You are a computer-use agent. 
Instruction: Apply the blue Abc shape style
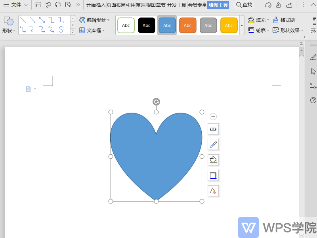167,25
